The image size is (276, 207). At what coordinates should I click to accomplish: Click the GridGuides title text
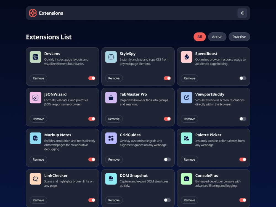[x=130, y=135]
